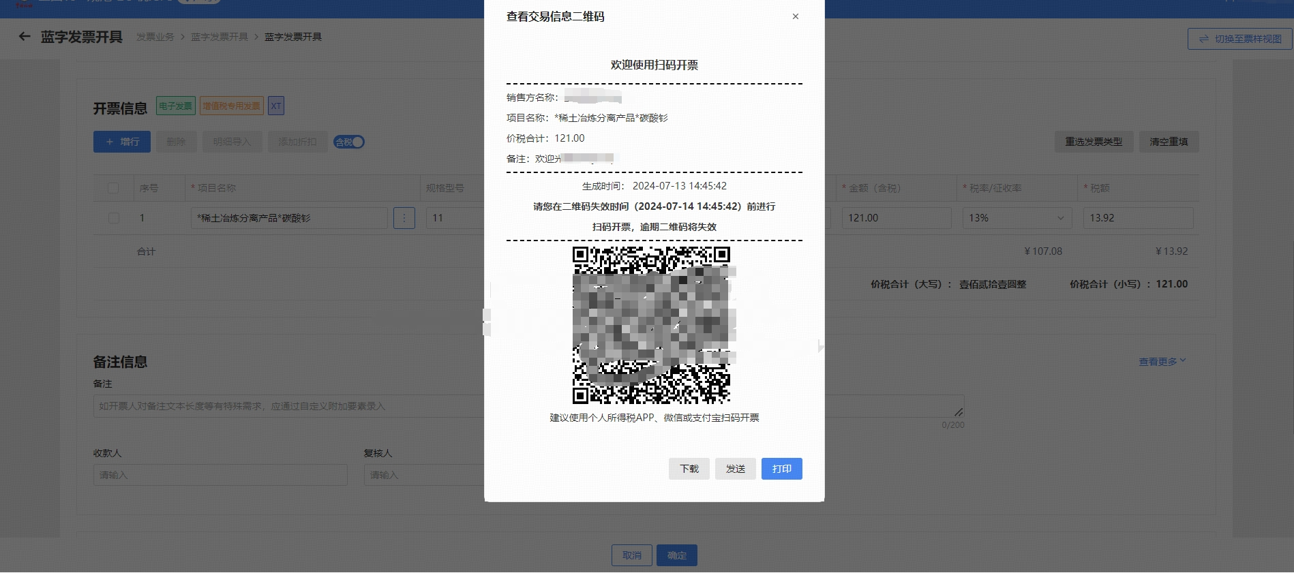The image size is (1294, 573).
Task: Click the QR code image
Action: [x=651, y=325]
